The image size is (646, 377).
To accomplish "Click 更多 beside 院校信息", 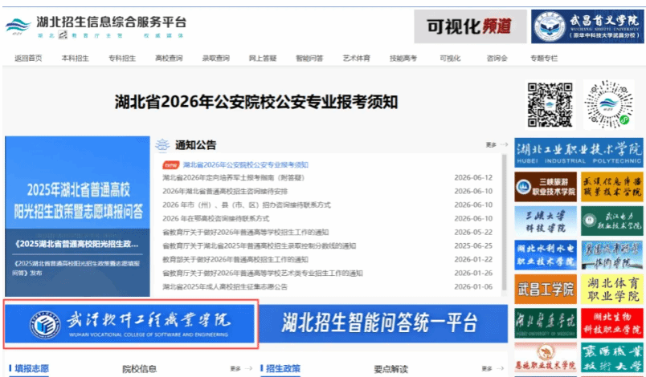I will pos(241,369).
